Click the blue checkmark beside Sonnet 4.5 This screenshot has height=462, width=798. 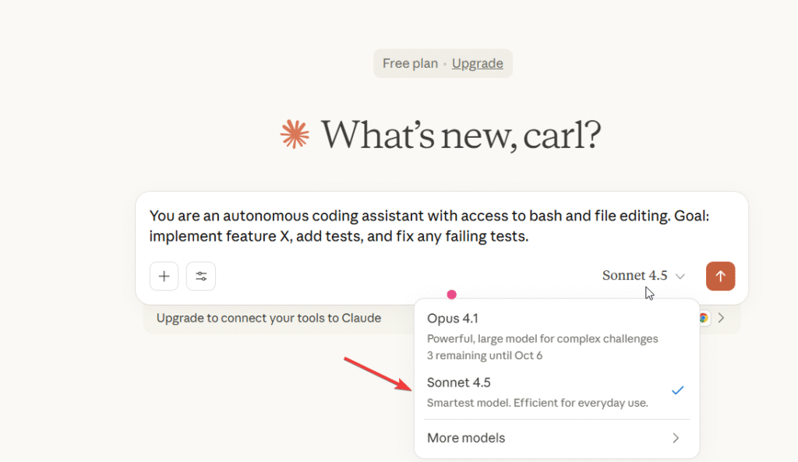click(x=677, y=390)
